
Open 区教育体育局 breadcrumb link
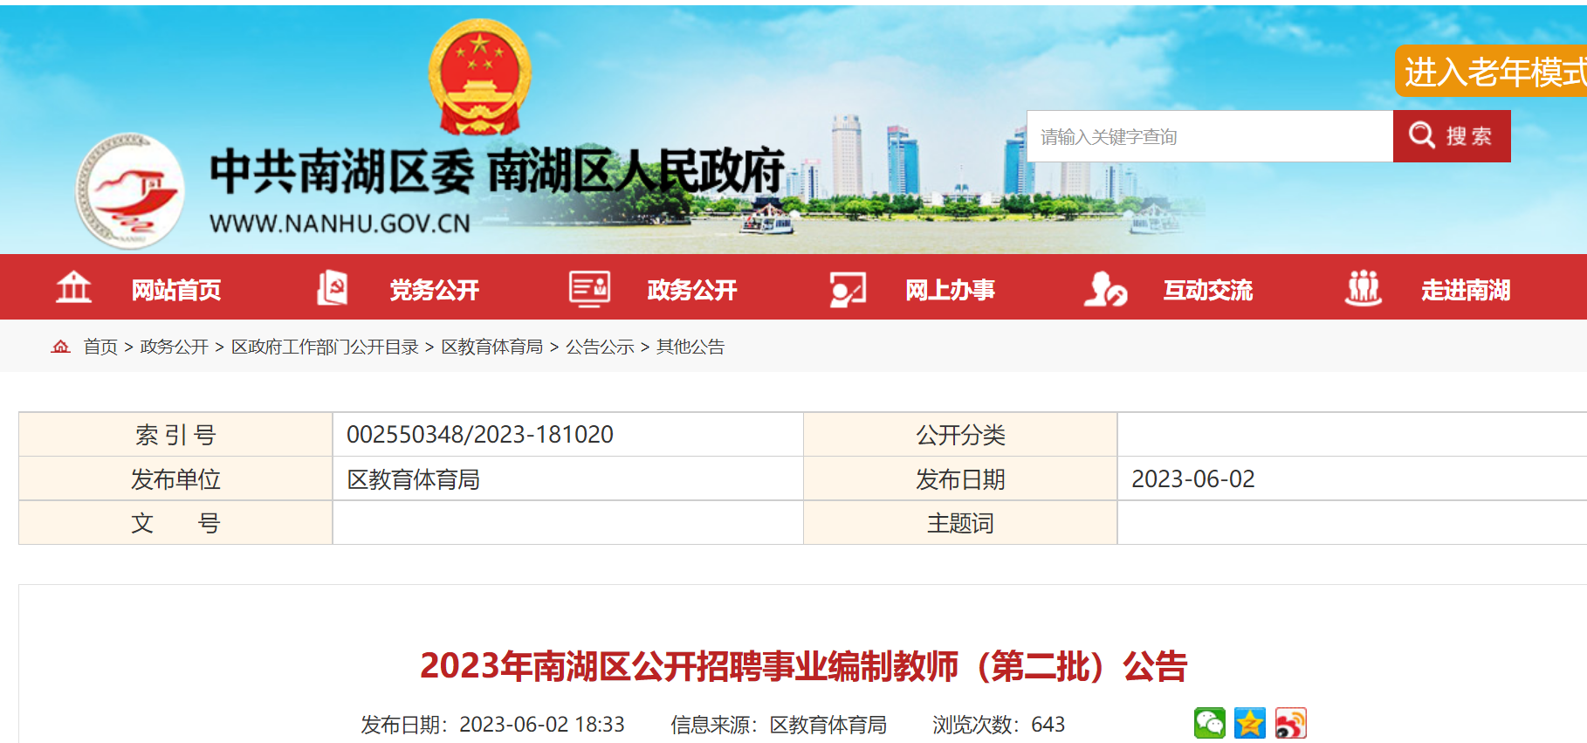point(492,347)
